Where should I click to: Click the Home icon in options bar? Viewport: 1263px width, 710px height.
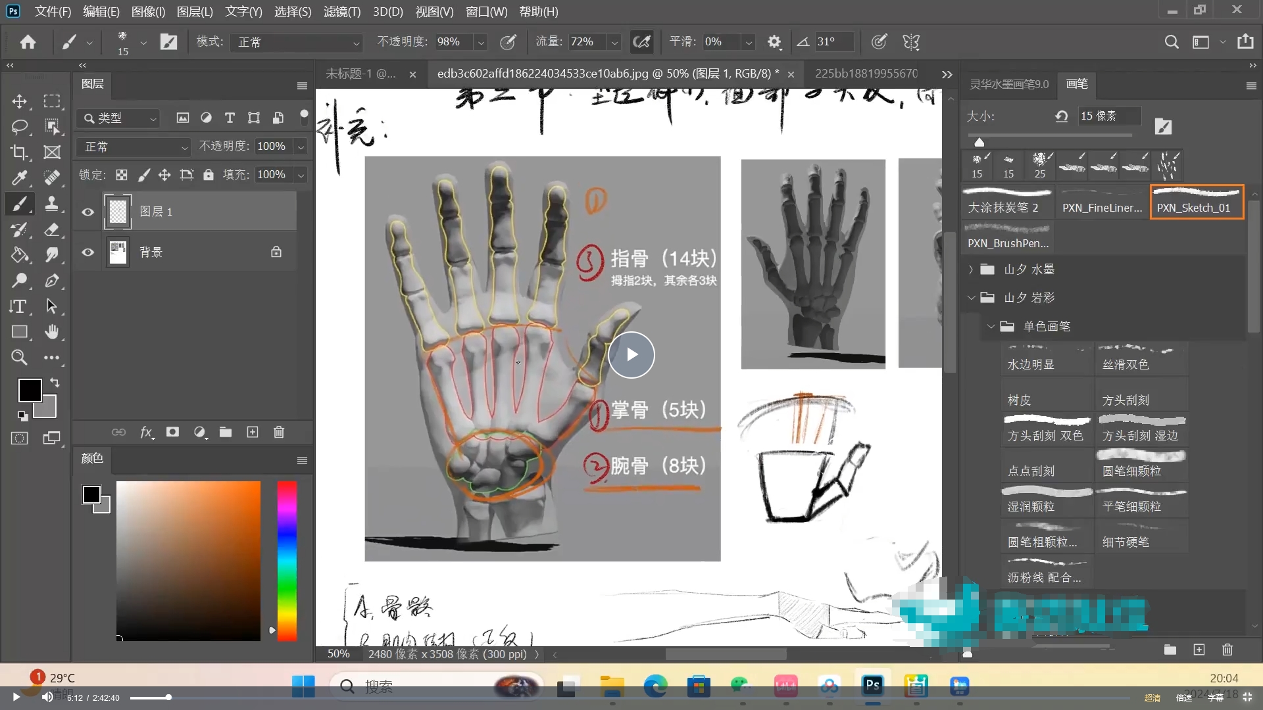pos(28,42)
